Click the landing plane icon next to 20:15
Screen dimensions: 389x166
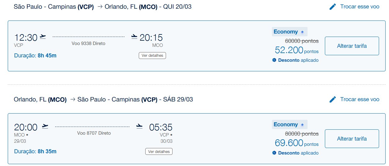tap(134, 37)
